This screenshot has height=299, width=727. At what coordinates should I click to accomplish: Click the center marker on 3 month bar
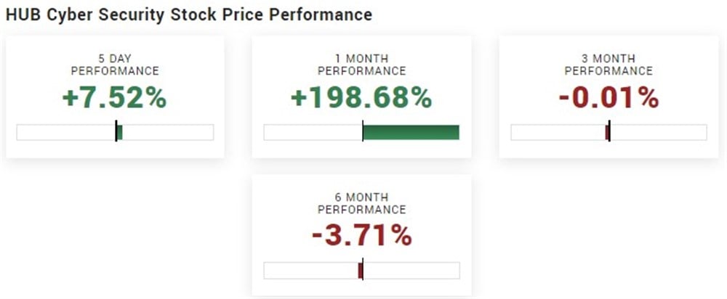click(x=608, y=132)
